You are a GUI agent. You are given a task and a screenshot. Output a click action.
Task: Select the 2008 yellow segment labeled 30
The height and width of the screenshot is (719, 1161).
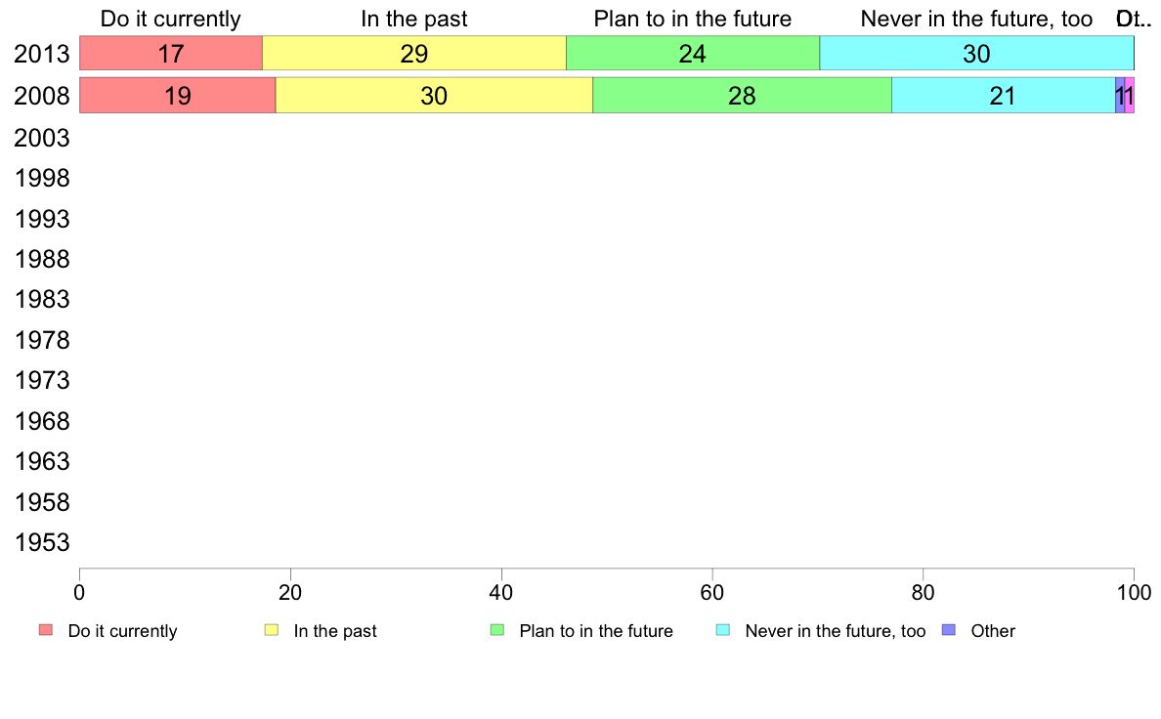point(434,96)
